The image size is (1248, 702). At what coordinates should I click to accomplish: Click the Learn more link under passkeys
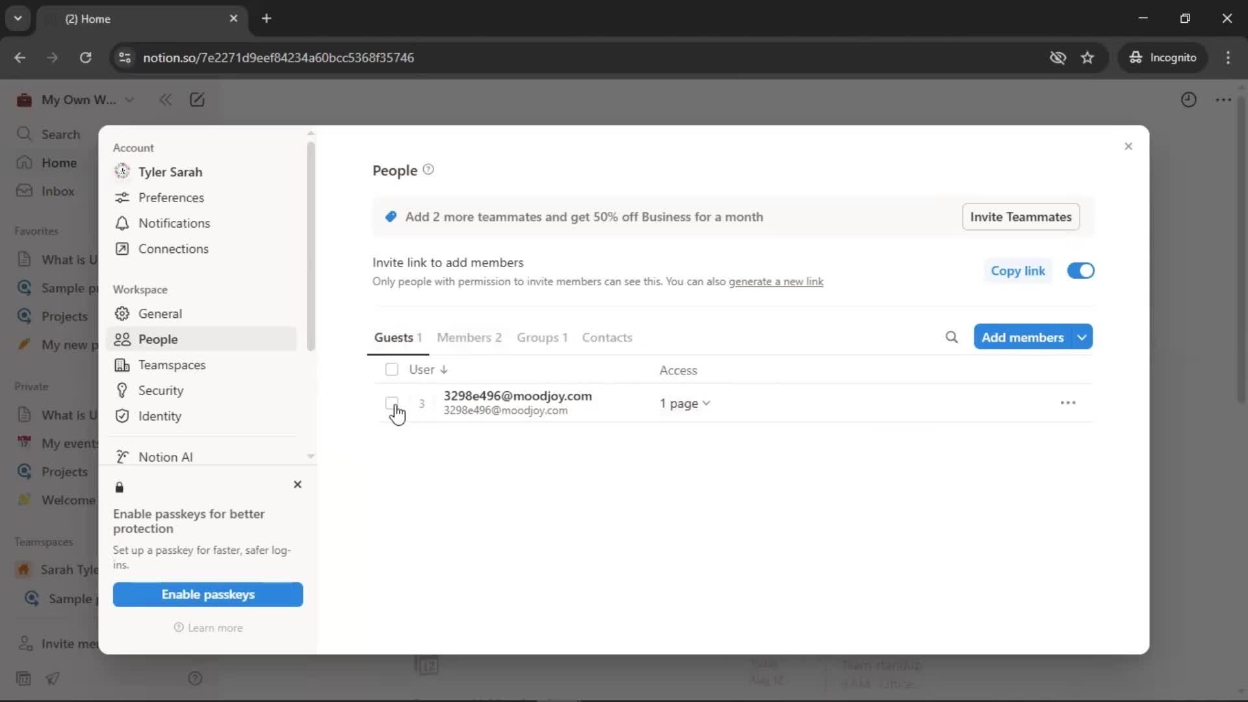point(208,628)
